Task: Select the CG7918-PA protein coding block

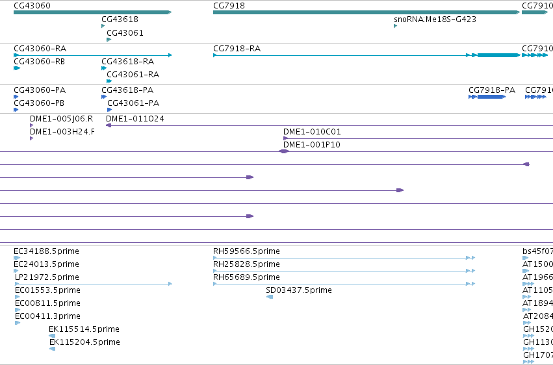Action: [491, 97]
